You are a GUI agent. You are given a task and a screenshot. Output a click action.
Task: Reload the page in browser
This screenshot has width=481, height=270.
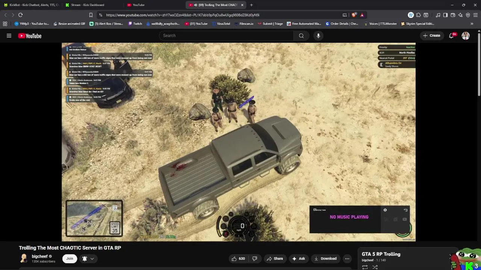point(20,15)
